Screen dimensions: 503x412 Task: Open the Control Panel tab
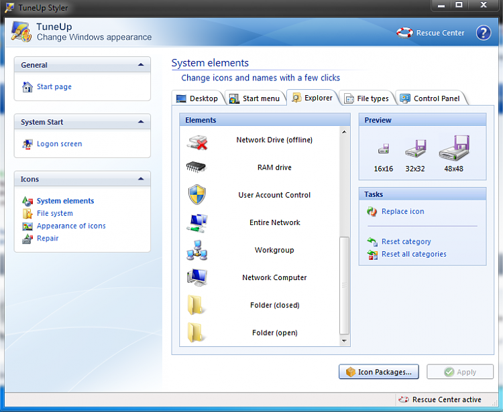point(430,98)
